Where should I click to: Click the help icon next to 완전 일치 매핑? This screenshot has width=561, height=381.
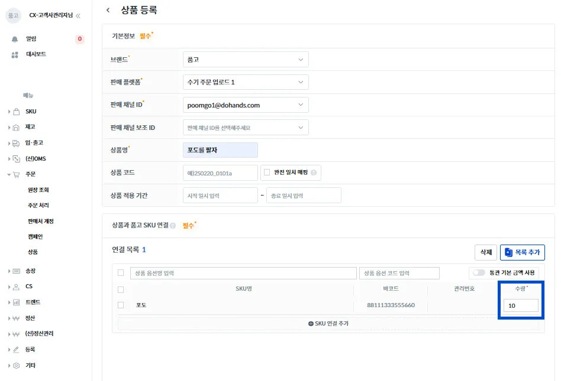point(314,172)
